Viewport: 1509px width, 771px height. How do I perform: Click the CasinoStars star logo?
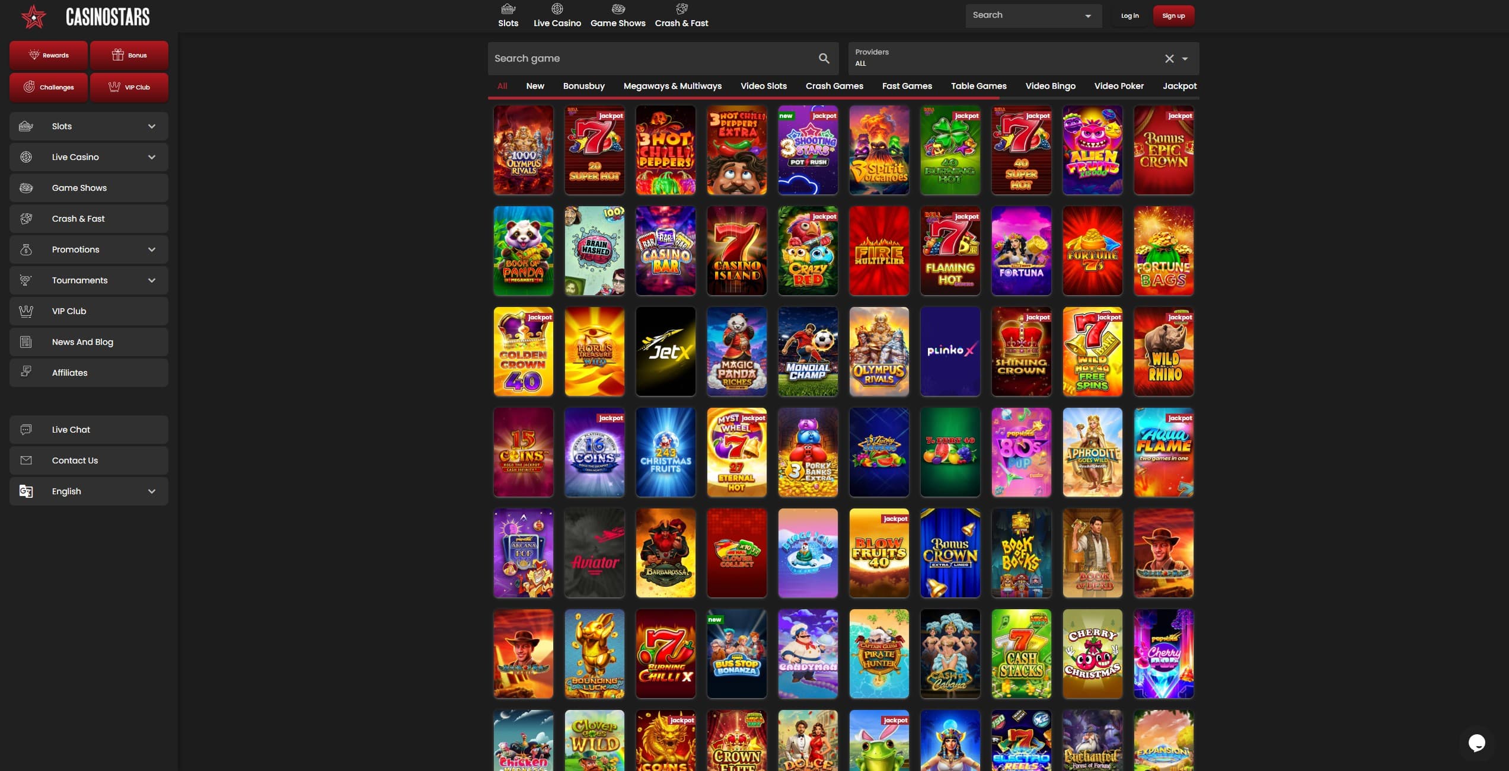[x=34, y=17]
